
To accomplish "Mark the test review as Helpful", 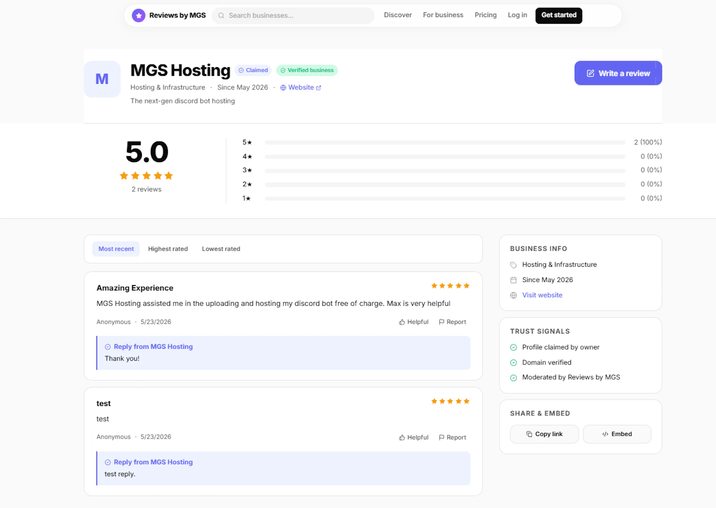I will tap(413, 437).
